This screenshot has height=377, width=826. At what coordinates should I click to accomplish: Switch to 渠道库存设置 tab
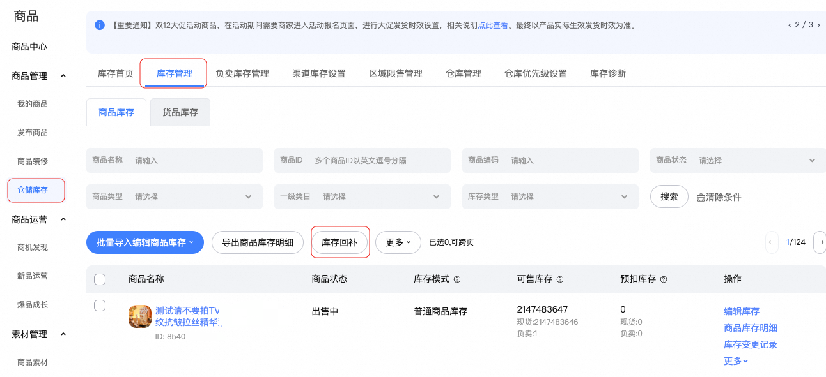(x=319, y=73)
